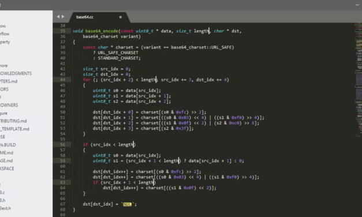Click the 'for' keyword on line 44
This screenshot has height=217, width=362.
tap(87, 80)
